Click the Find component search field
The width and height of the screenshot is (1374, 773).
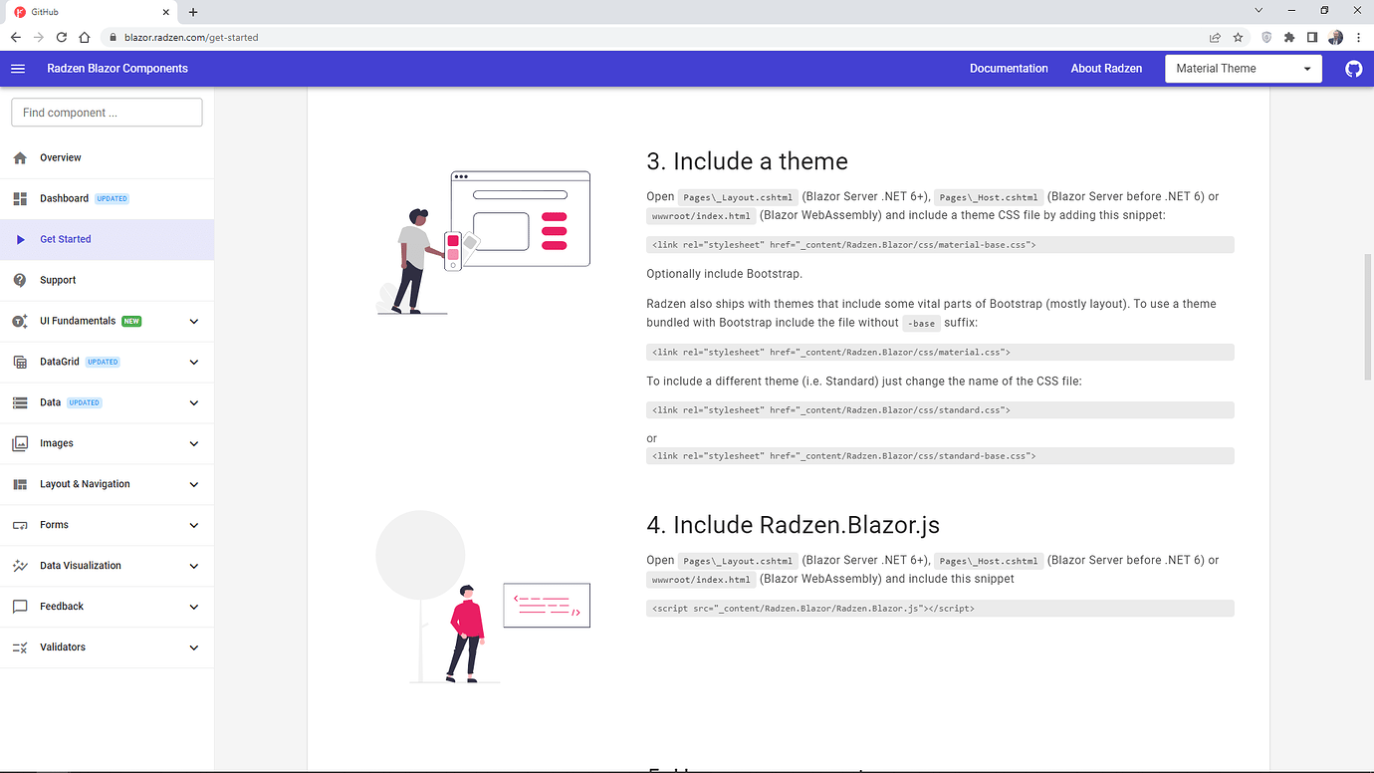(x=107, y=112)
